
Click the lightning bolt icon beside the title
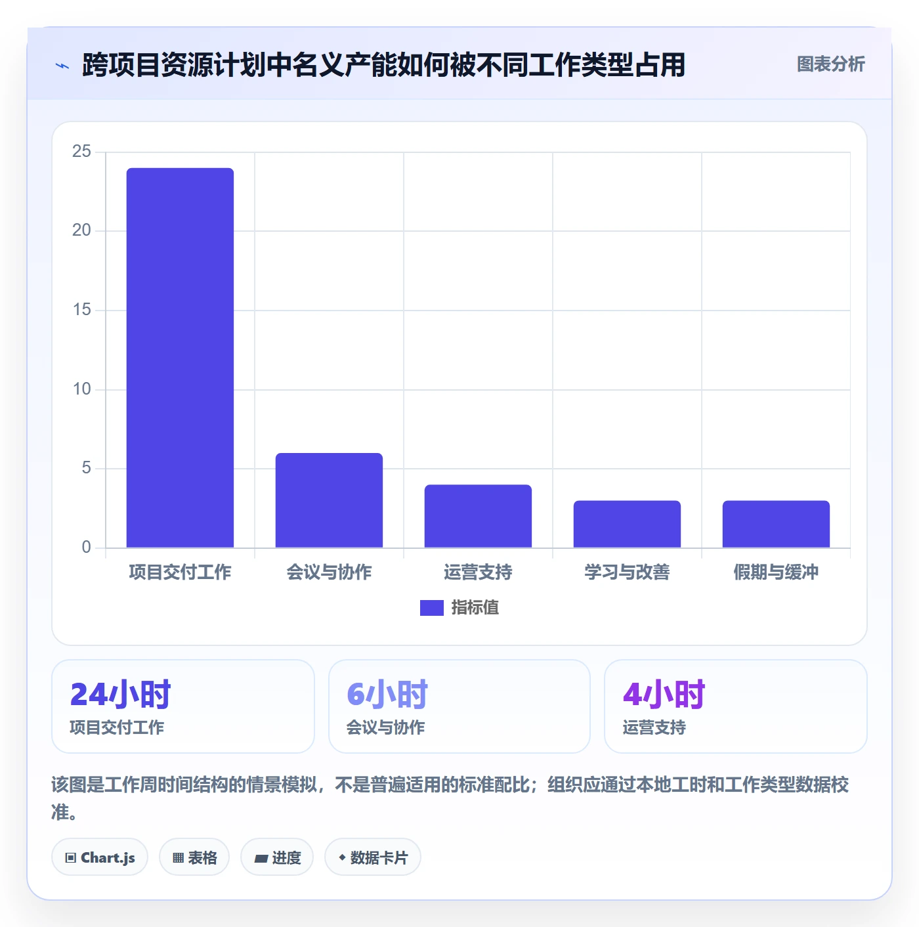[62, 66]
